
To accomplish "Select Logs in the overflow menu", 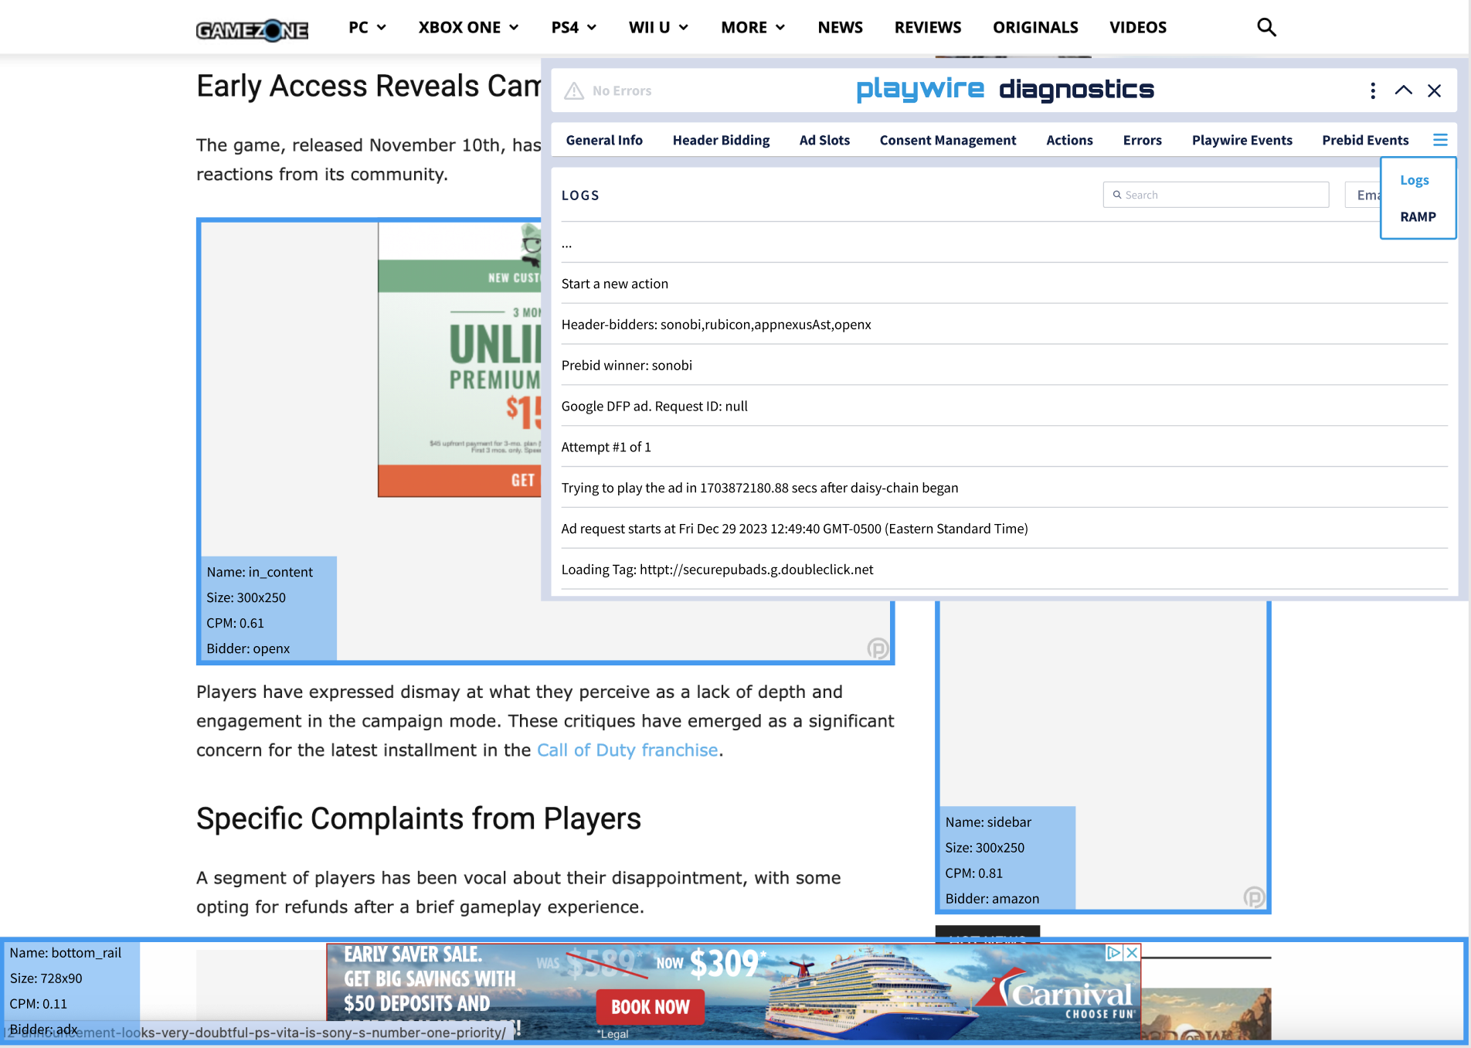I will [1415, 180].
